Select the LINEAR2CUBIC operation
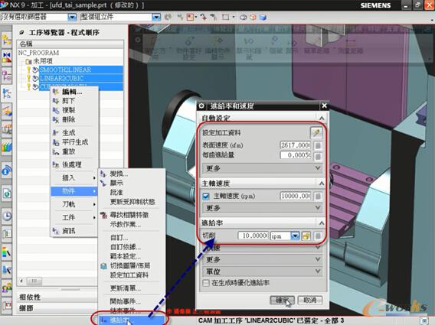This screenshot has height=325, width=435. (61, 79)
